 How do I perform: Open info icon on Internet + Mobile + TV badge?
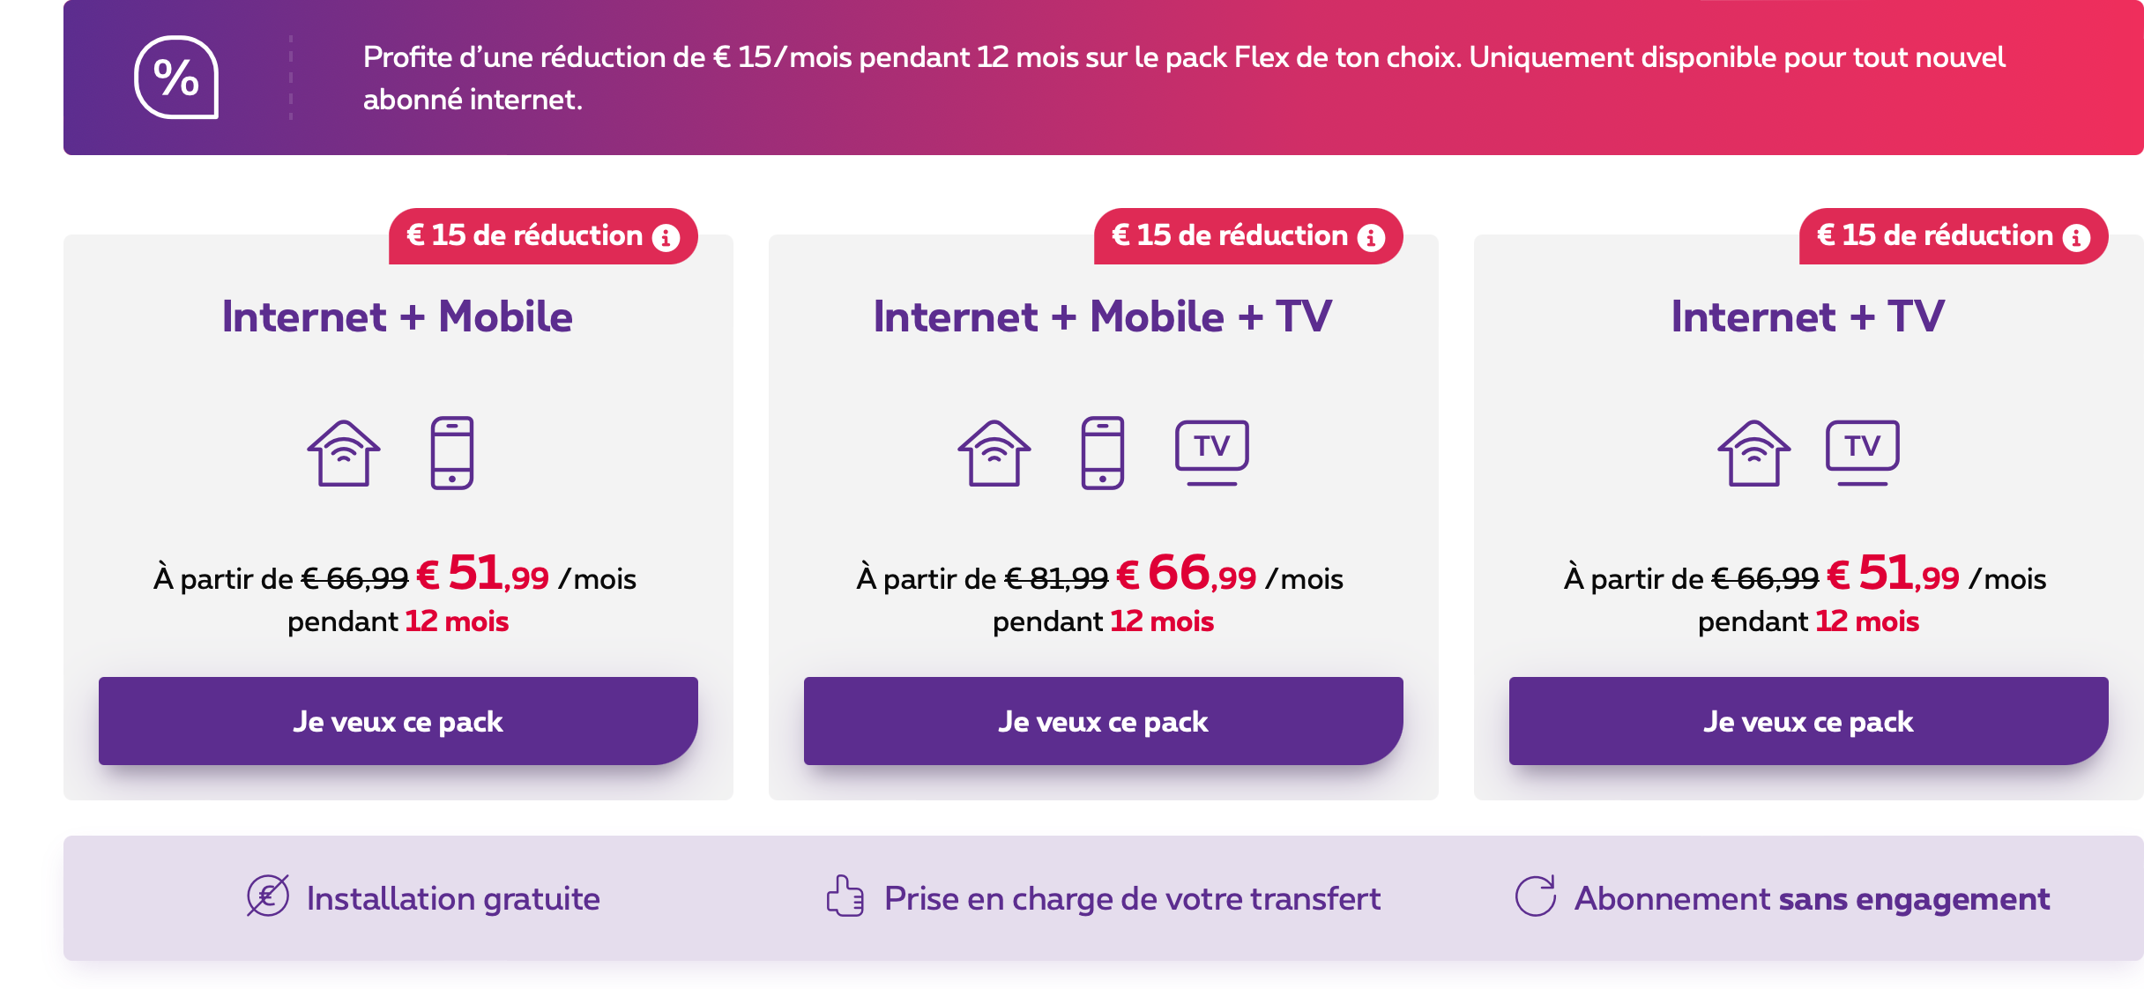click(1371, 237)
